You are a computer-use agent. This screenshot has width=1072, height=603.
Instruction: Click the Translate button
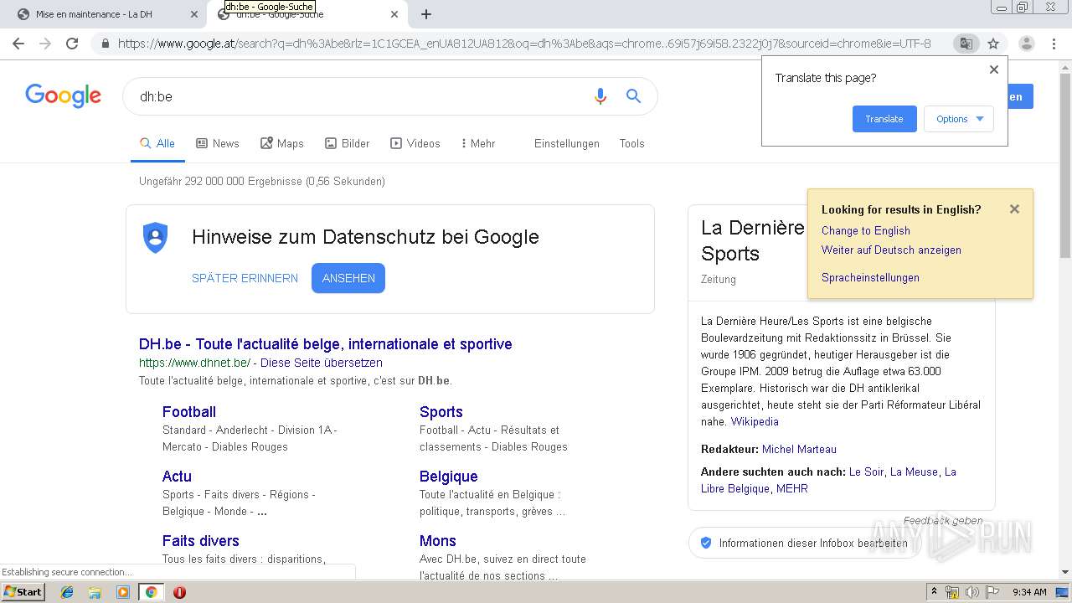point(884,119)
